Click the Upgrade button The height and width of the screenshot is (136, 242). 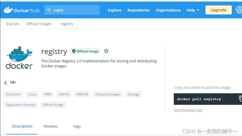coord(219,10)
